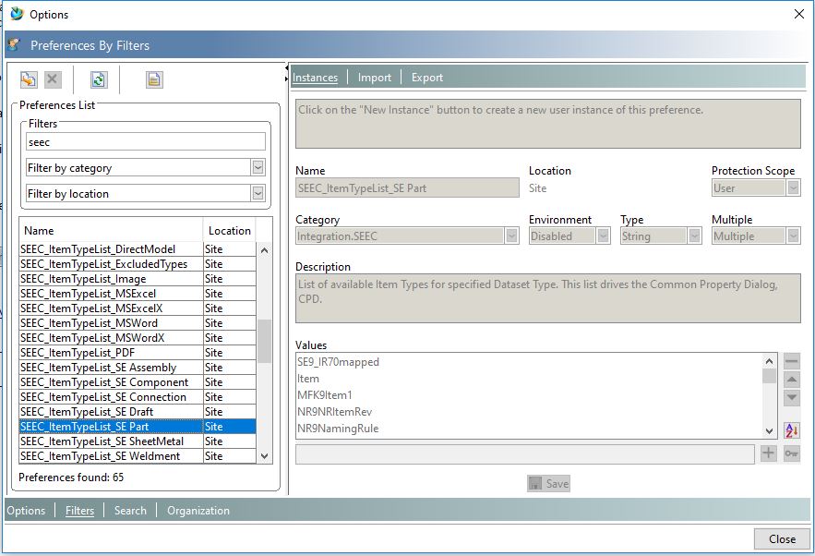
Task: Click the Save button
Action: pyautogui.click(x=548, y=483)
